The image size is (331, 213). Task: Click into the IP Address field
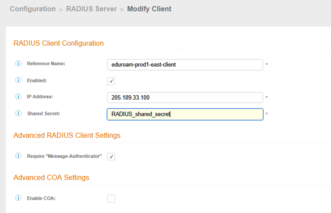click(x=185, y=97)
